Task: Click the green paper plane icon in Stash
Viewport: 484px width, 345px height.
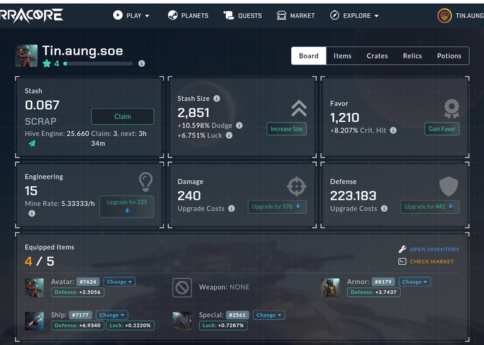Action: coord(32,143)
